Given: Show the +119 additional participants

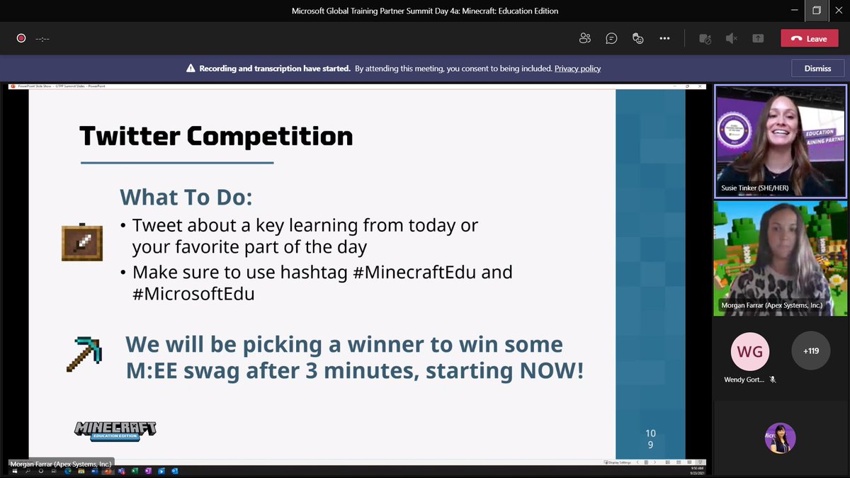Looking at the screenshot, I should (x=811, y=350).
